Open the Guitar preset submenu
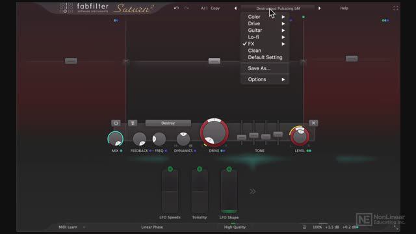 pos(265,31)
